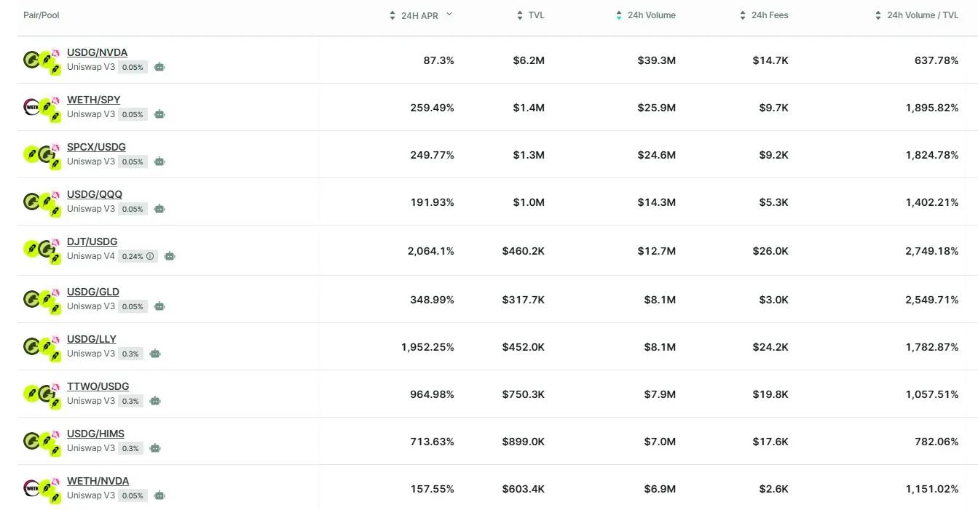The image size is (978, 510).
Task: Click the $19.8K fees value
Action: [x=770, y=394]
